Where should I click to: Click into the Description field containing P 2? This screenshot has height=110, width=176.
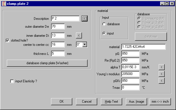click(65, 18)
